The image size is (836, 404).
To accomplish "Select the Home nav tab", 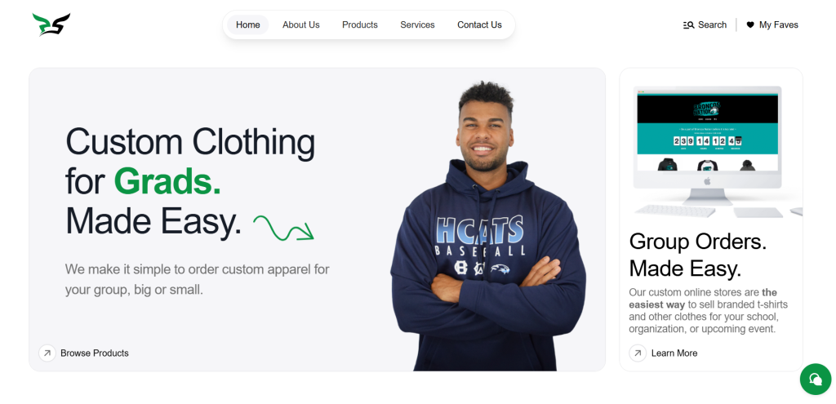I will coord(248,25).
